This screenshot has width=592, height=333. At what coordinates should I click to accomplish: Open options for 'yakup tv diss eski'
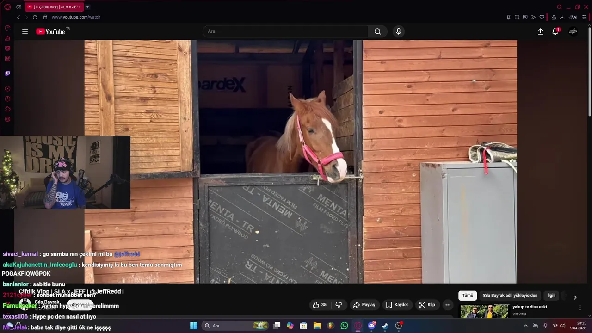pos(580,308)
